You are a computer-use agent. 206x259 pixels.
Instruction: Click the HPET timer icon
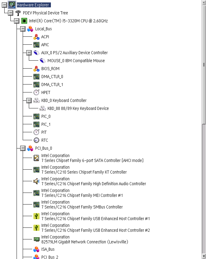[36, 92]
